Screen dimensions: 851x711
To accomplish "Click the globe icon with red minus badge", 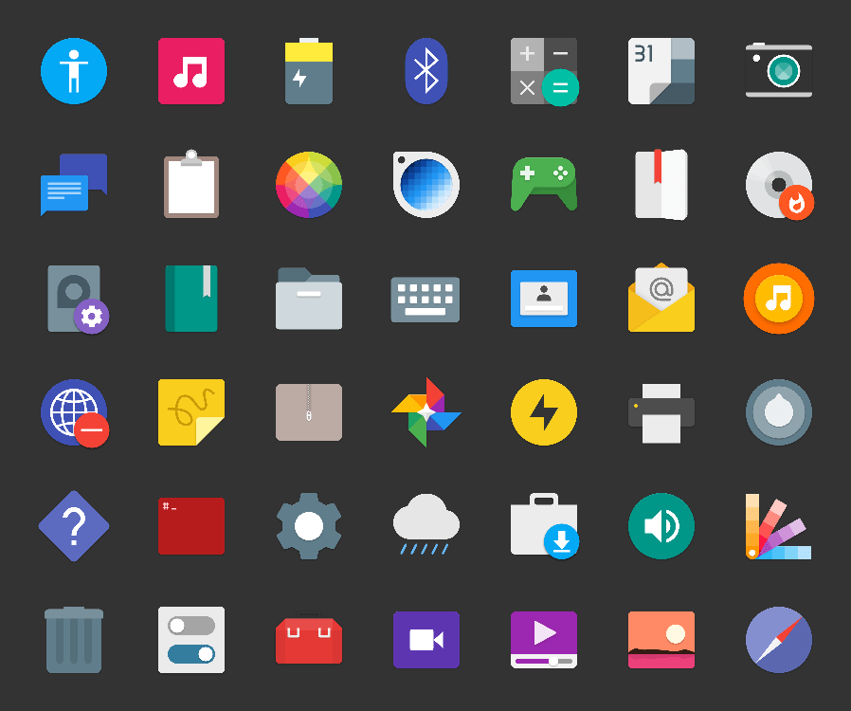I will 75,413.
